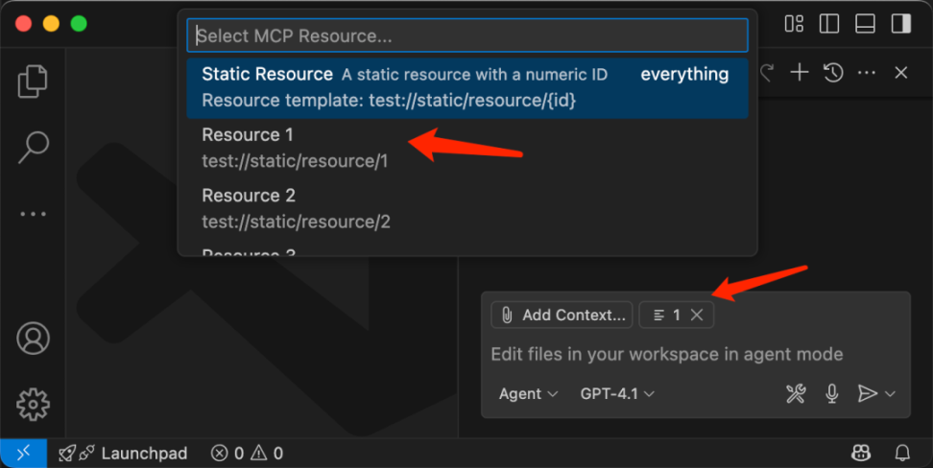Viewport: 933px width, 468px height.
Task: Expand the send button options chevron
Action: tap(891, 393)
